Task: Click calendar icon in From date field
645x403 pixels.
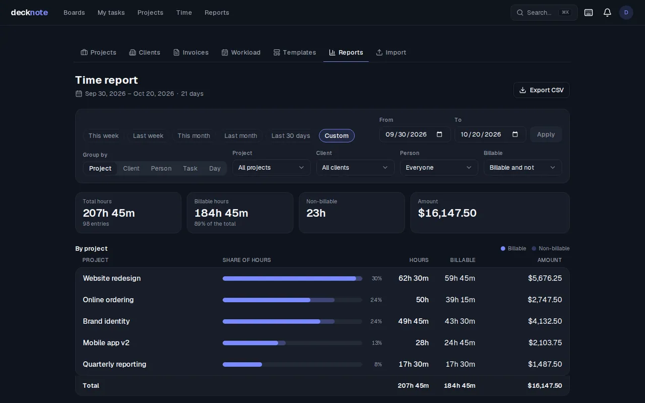Action: tap(439, 135)
